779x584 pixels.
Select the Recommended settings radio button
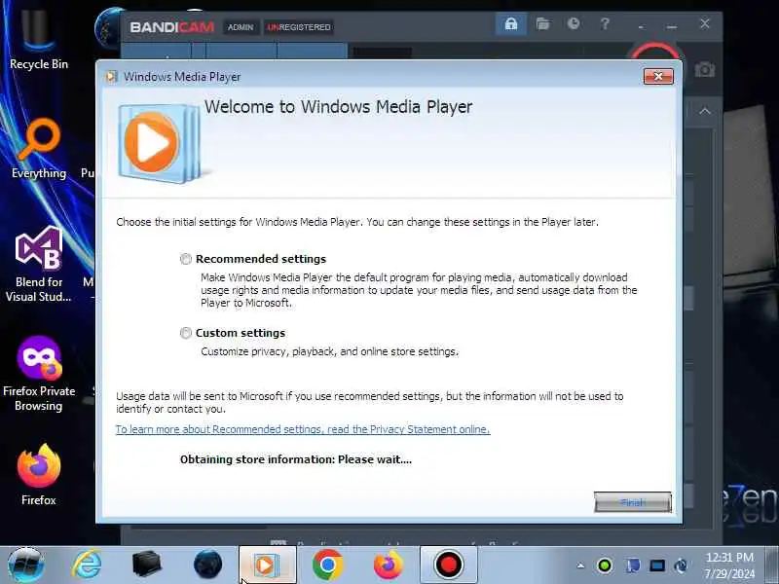185,259
